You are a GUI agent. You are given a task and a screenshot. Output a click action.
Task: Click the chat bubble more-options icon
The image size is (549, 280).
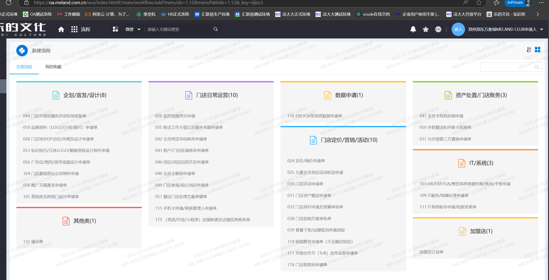pyautogui.click(x=438, y=30)
